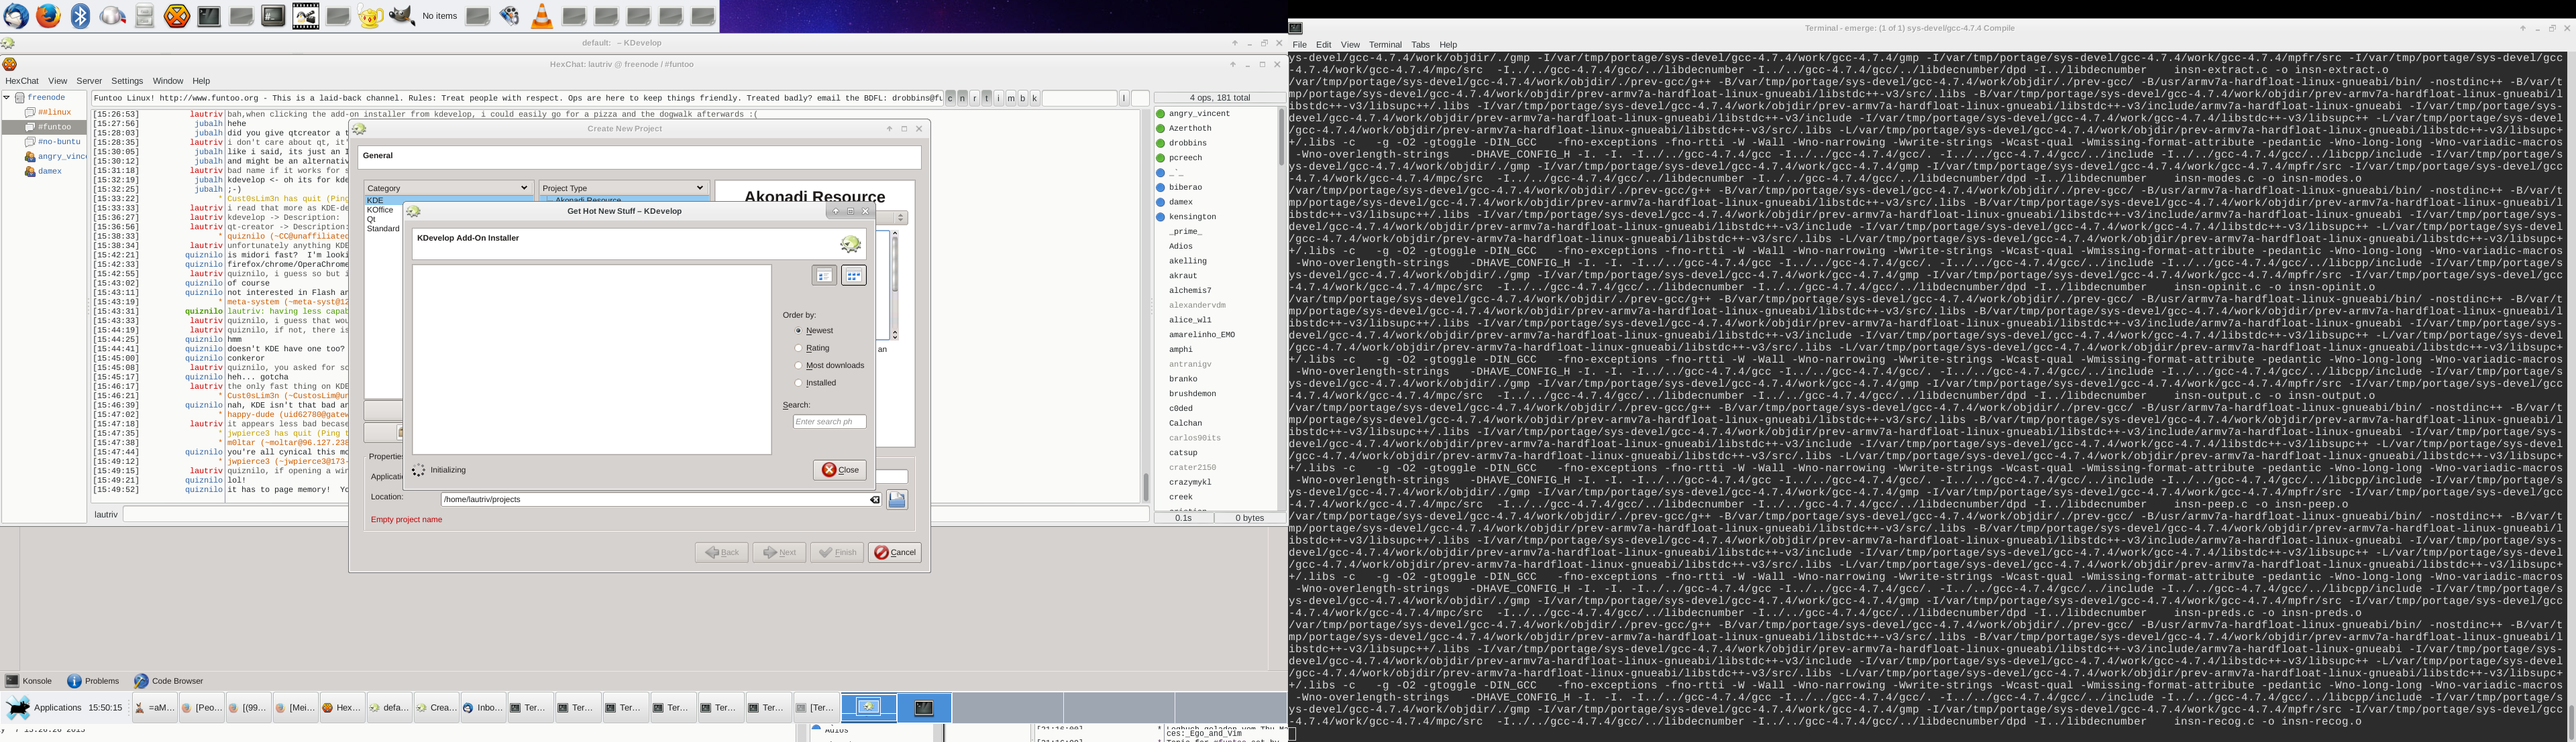The image size is (2576, 742).
Task: Toggle HexChat channel mode 'n' button
Action: point(962,98)
